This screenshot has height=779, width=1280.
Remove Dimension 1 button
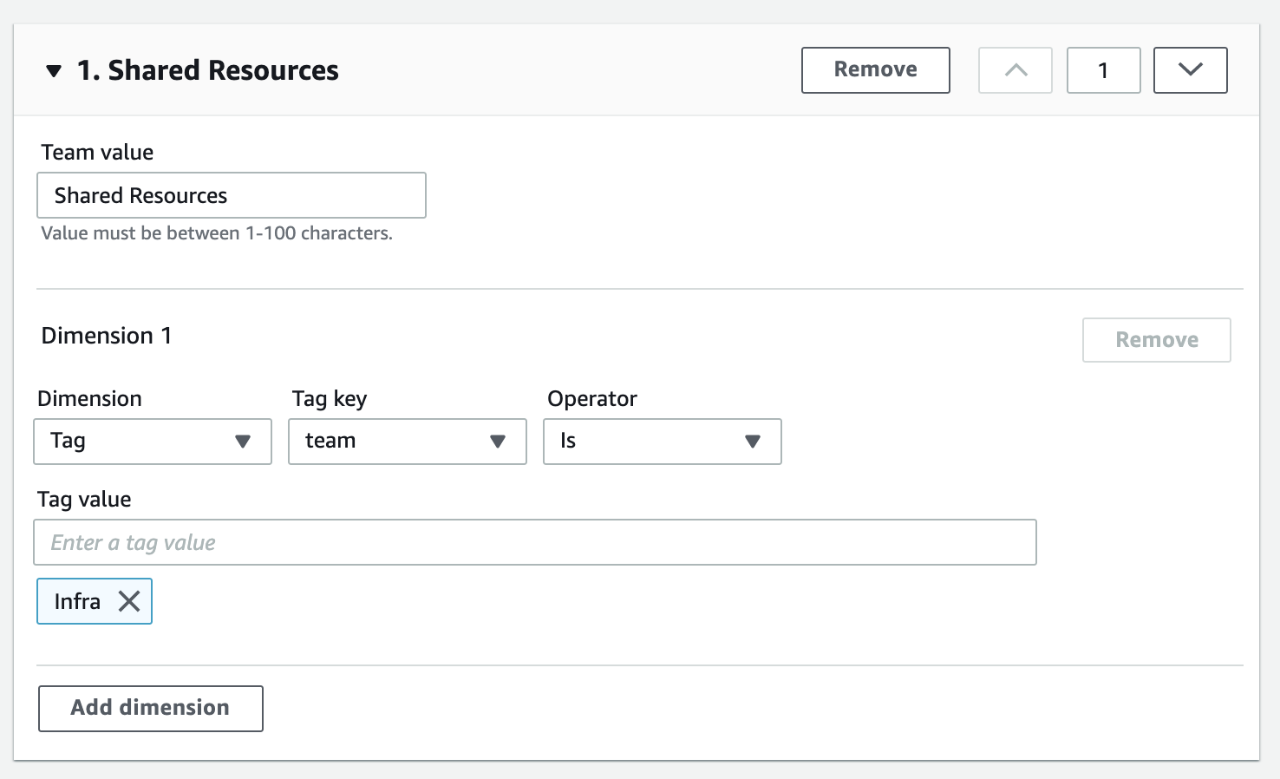coord(1156,340)
